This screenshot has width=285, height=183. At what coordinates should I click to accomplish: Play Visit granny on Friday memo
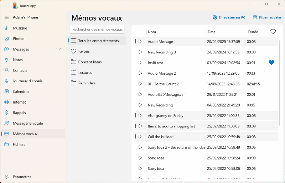coord(140,116)
